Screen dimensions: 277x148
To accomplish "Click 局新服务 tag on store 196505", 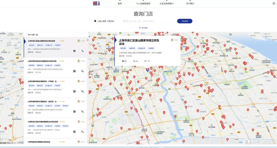I will click(65, 106).
